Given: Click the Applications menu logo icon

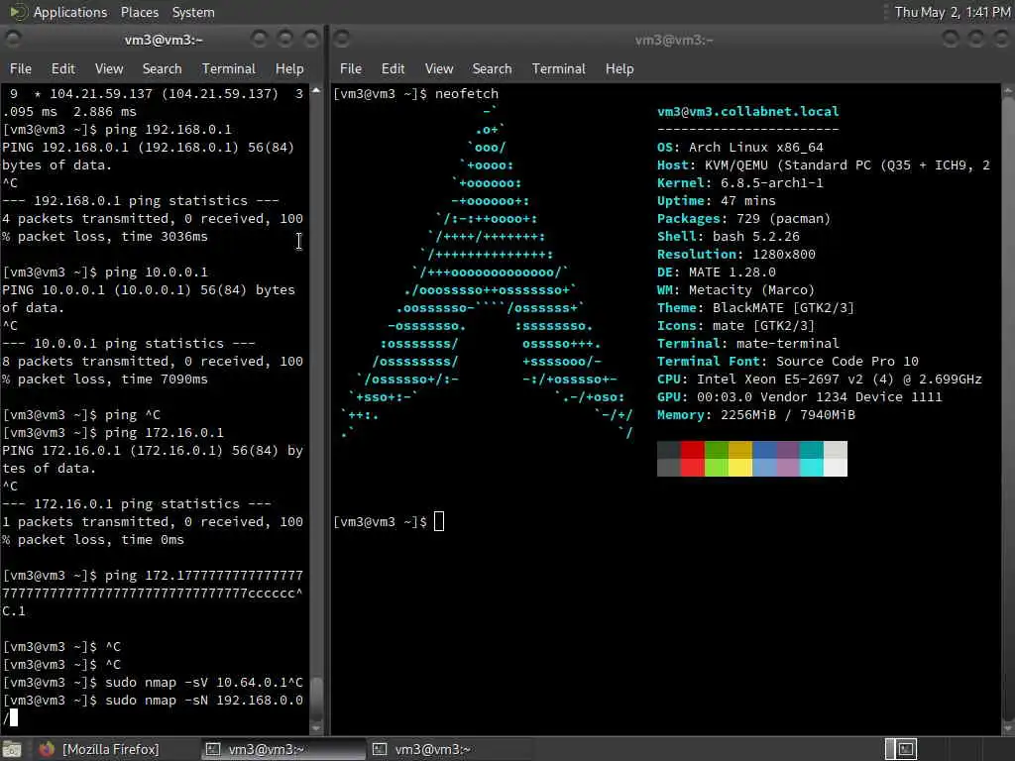Looking at the screenshot, I should (x=18, y=12).
